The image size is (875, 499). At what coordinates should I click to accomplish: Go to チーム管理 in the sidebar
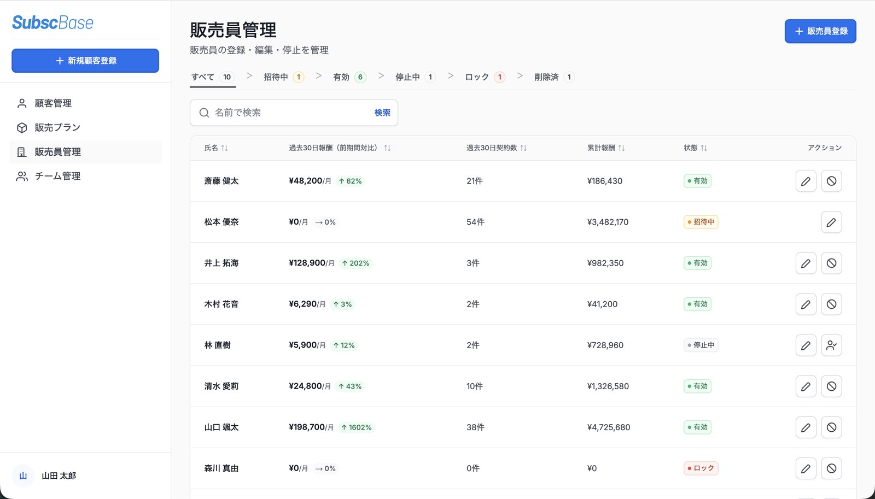[x=85, y=176]
